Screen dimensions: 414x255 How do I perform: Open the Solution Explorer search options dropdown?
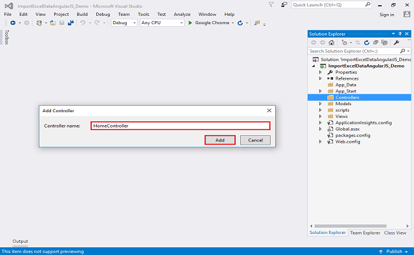click(408, 51)
